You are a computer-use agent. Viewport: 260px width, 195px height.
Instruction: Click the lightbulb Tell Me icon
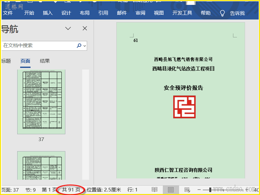pos(222,13)
